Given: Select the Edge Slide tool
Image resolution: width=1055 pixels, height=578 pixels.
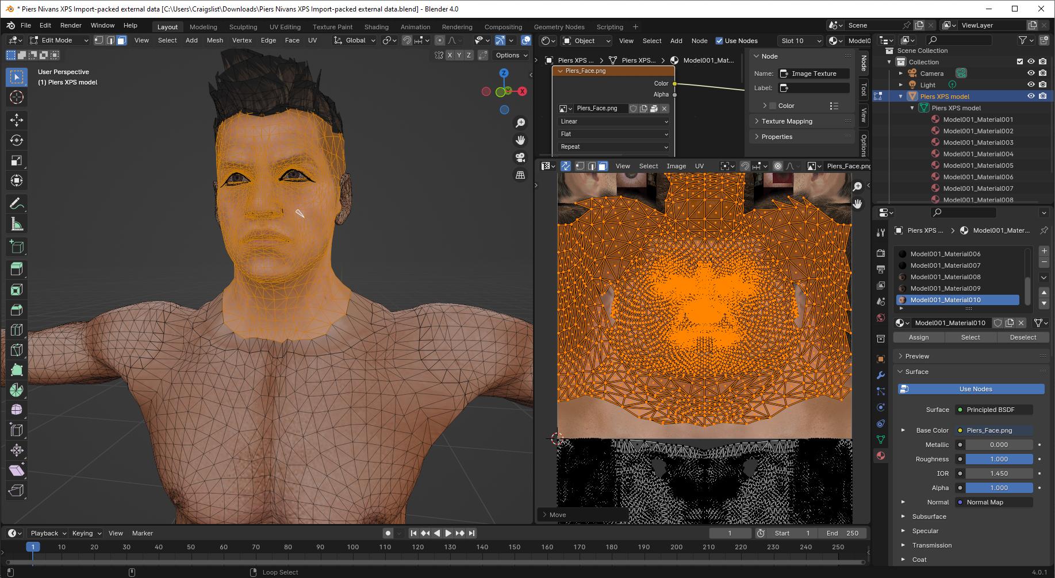Looking at the screenshot, I should coord(17,430).
